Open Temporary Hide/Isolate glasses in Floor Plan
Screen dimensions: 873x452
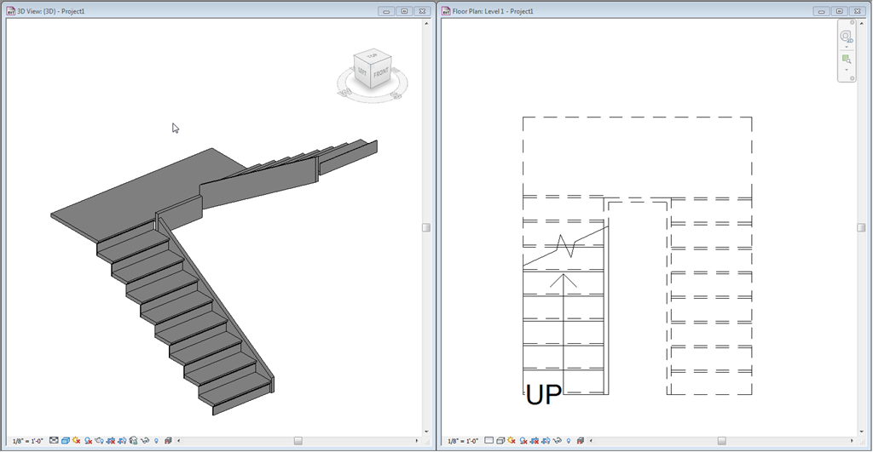[x=558, y=440]
